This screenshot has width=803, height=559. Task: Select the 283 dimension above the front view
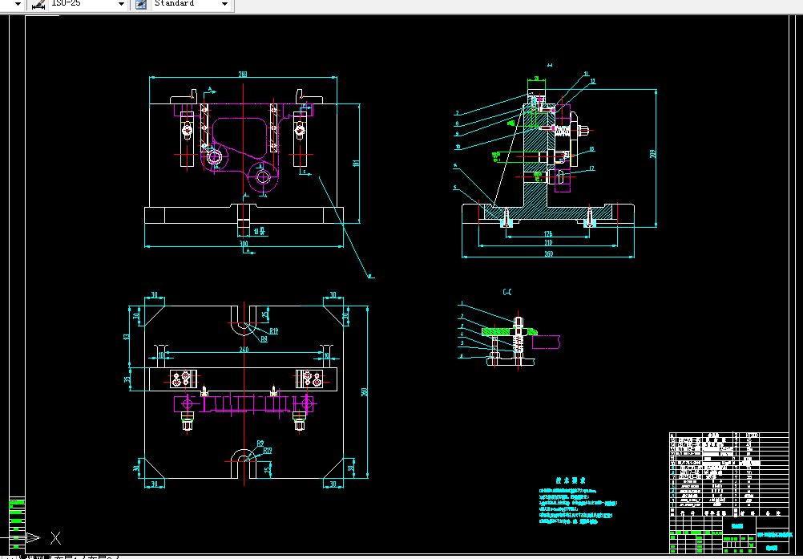point(243,75)
